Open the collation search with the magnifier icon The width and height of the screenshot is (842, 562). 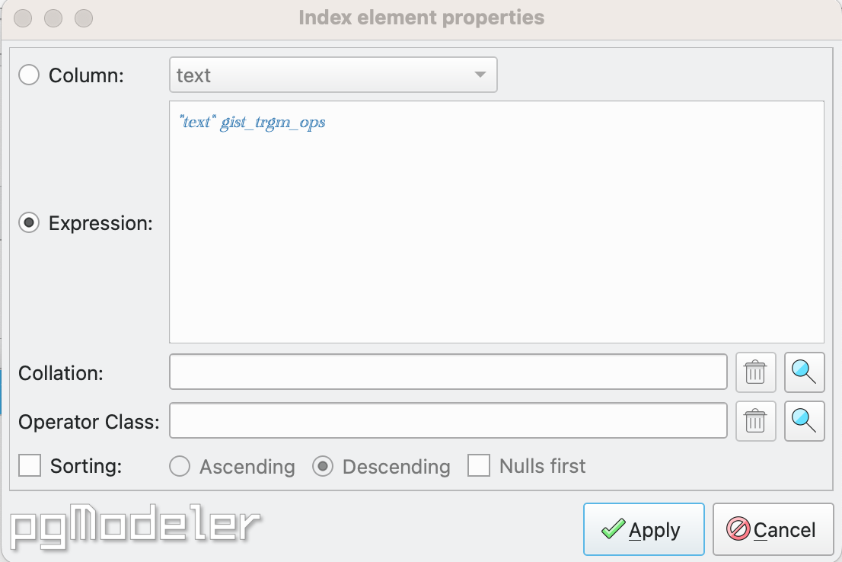804,372
